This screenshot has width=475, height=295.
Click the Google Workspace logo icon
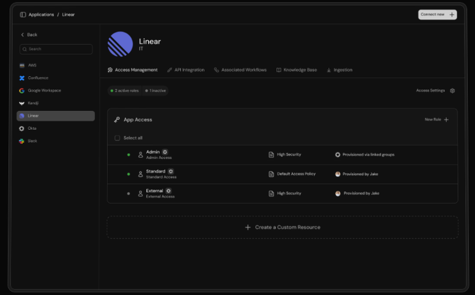point(22,91)
